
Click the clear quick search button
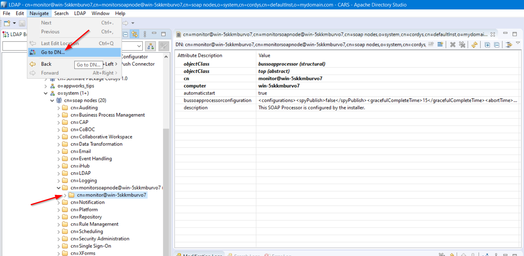164,46
